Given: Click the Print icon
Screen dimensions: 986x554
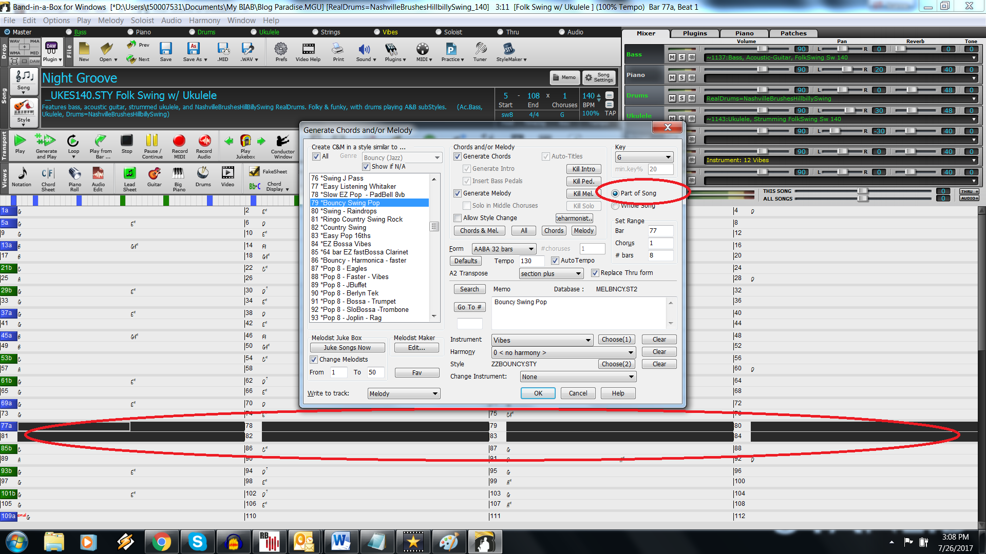Looking at the screenshot, I should point(338,51).
